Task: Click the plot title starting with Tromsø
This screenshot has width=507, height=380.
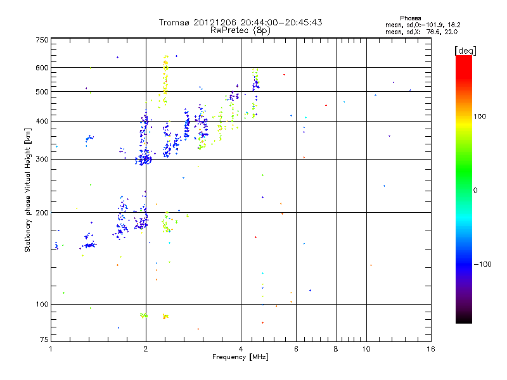Action: coord(240,22)
